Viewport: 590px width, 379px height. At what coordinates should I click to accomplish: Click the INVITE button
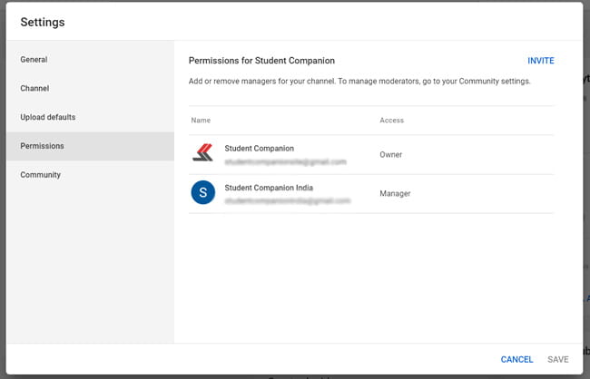(541, 61)
